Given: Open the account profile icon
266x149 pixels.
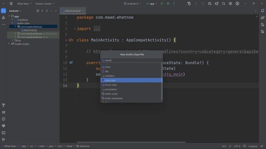Looking at the screenshot, I should 237,4.
